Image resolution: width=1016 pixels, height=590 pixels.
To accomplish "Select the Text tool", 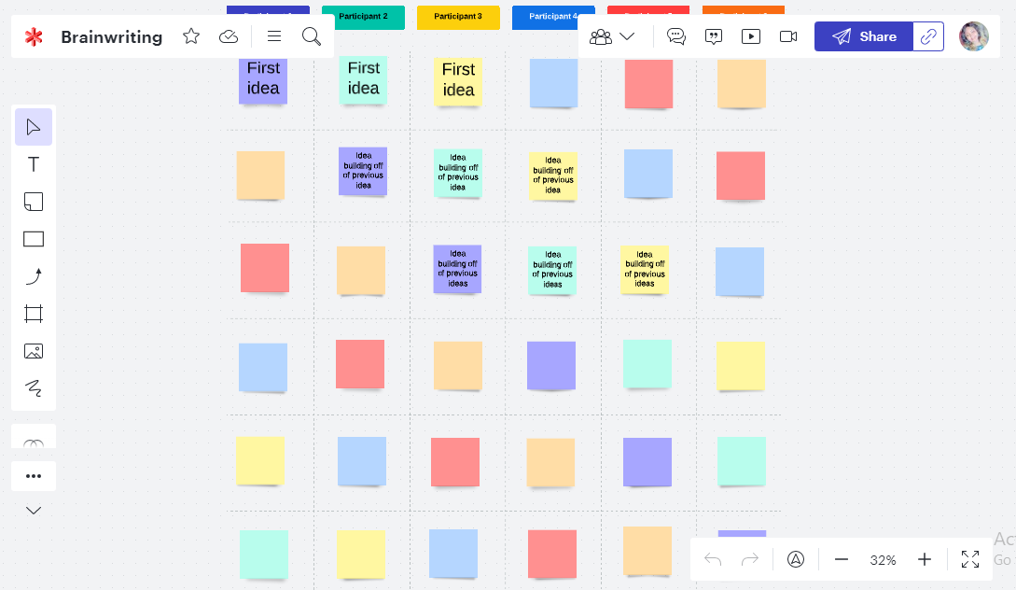I will click(34, 164).
